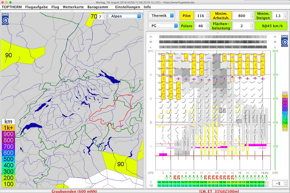
Task: Select the 100 km legend swatch
Action: tap(8, 184)
